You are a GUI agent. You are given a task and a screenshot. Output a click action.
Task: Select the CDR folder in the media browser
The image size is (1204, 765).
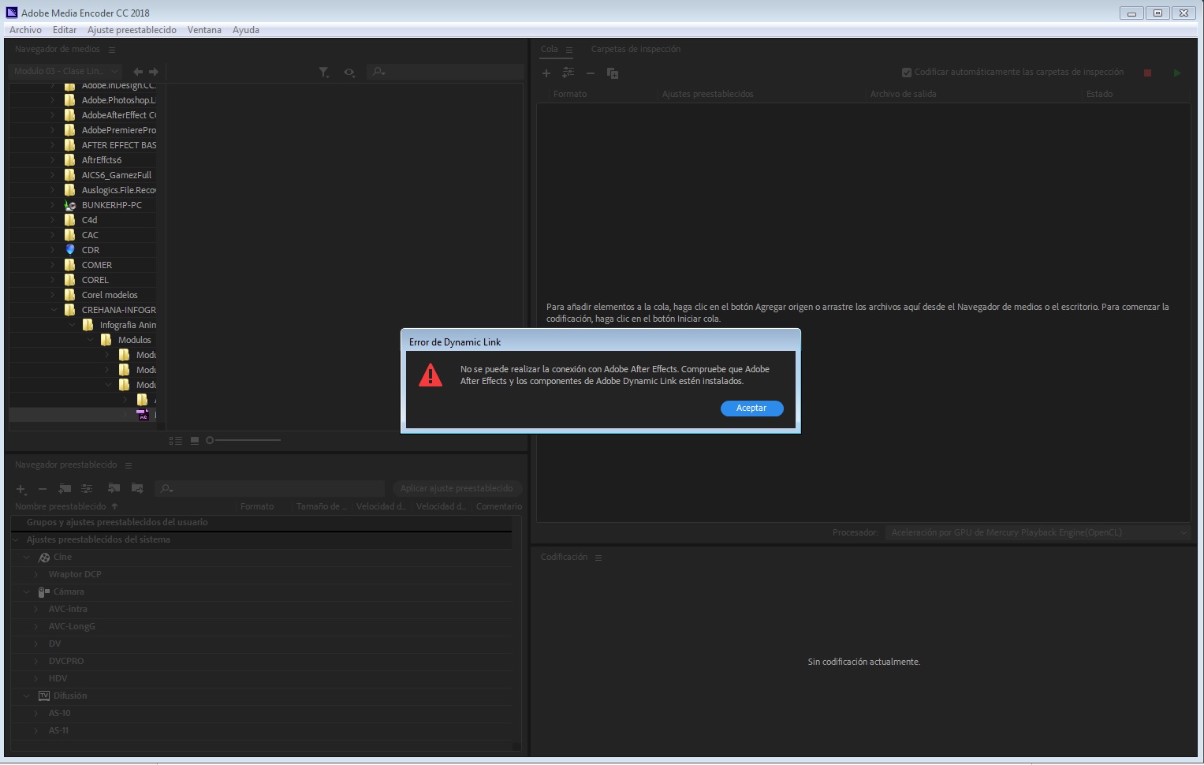[x=90, y=250]
